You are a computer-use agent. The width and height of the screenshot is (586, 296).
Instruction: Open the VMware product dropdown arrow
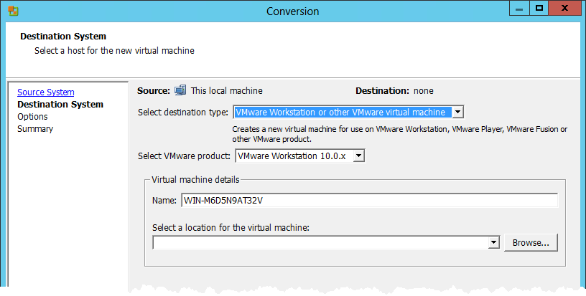point(358,156)
